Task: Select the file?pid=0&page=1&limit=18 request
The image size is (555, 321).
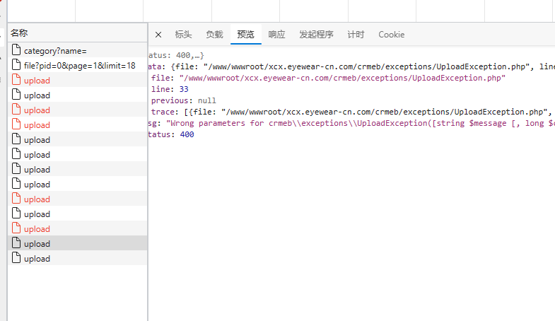Action: 77,66
